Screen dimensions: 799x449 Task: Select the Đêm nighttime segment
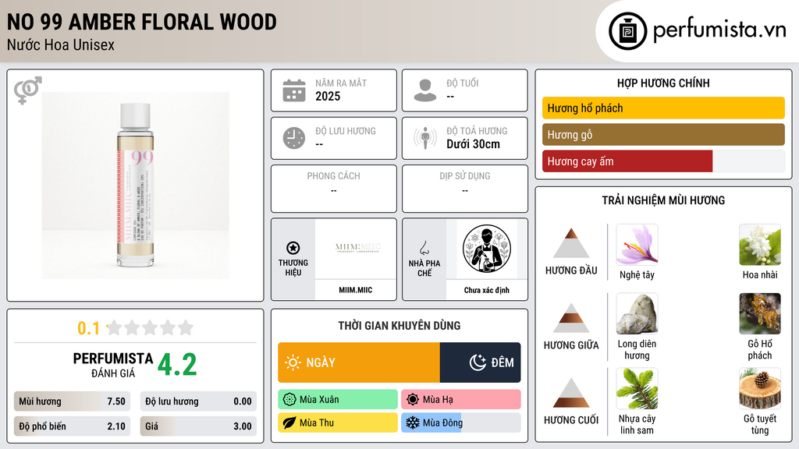pos(480,362)
